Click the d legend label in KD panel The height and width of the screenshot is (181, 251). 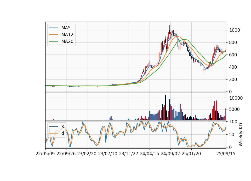[x=62, y=133]
